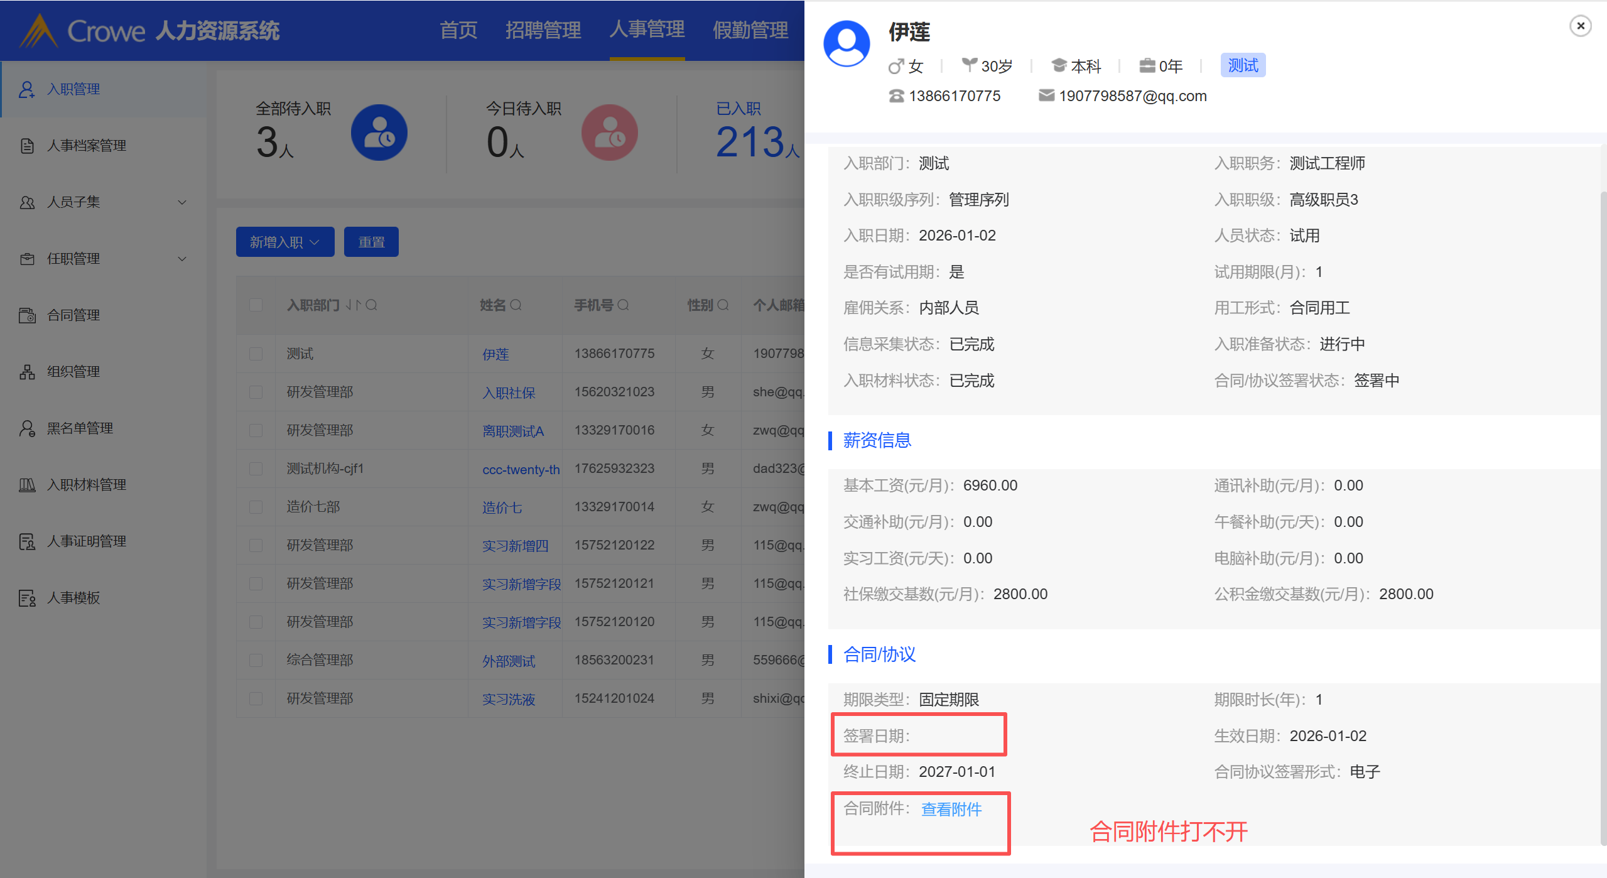Open 查看附件 contract attachment link
The height and width of the screenshot is (878, 1607).
click(951, 810)
